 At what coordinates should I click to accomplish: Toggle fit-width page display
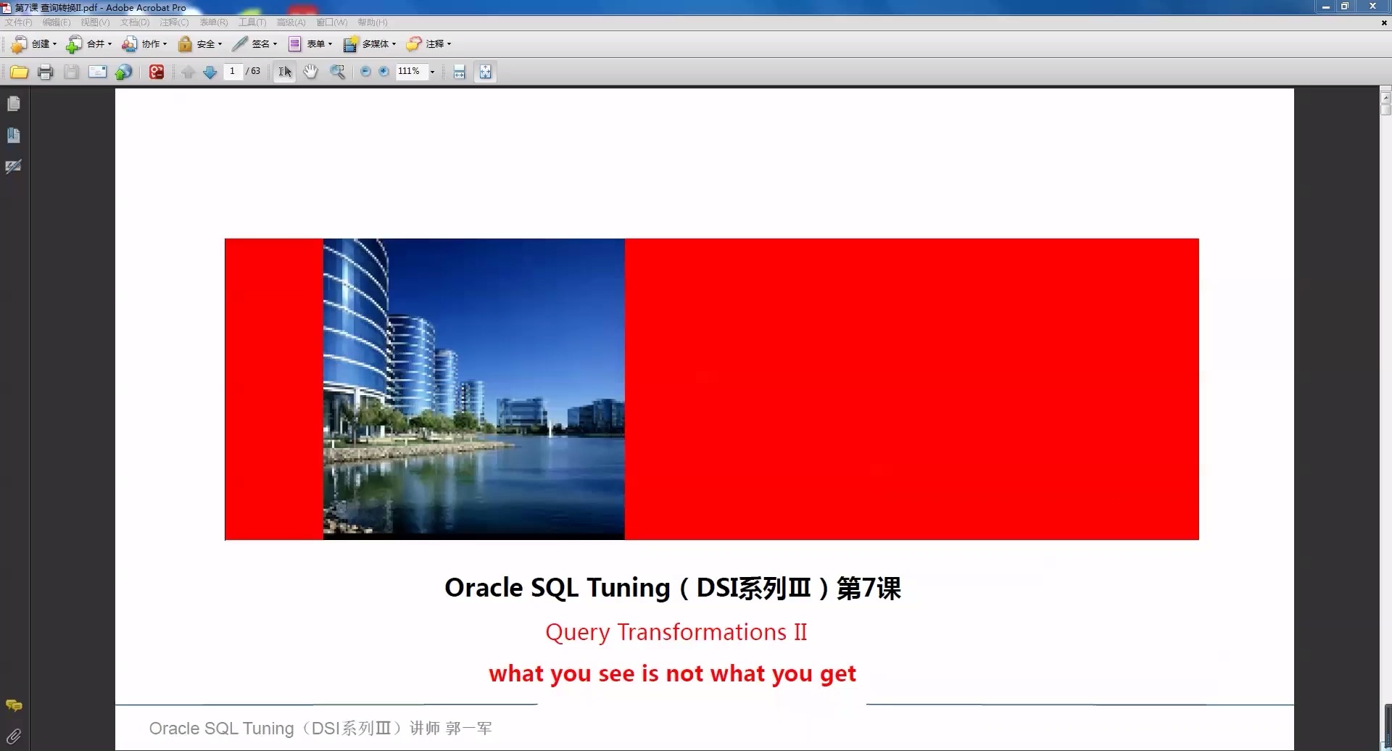coord(459,71)
